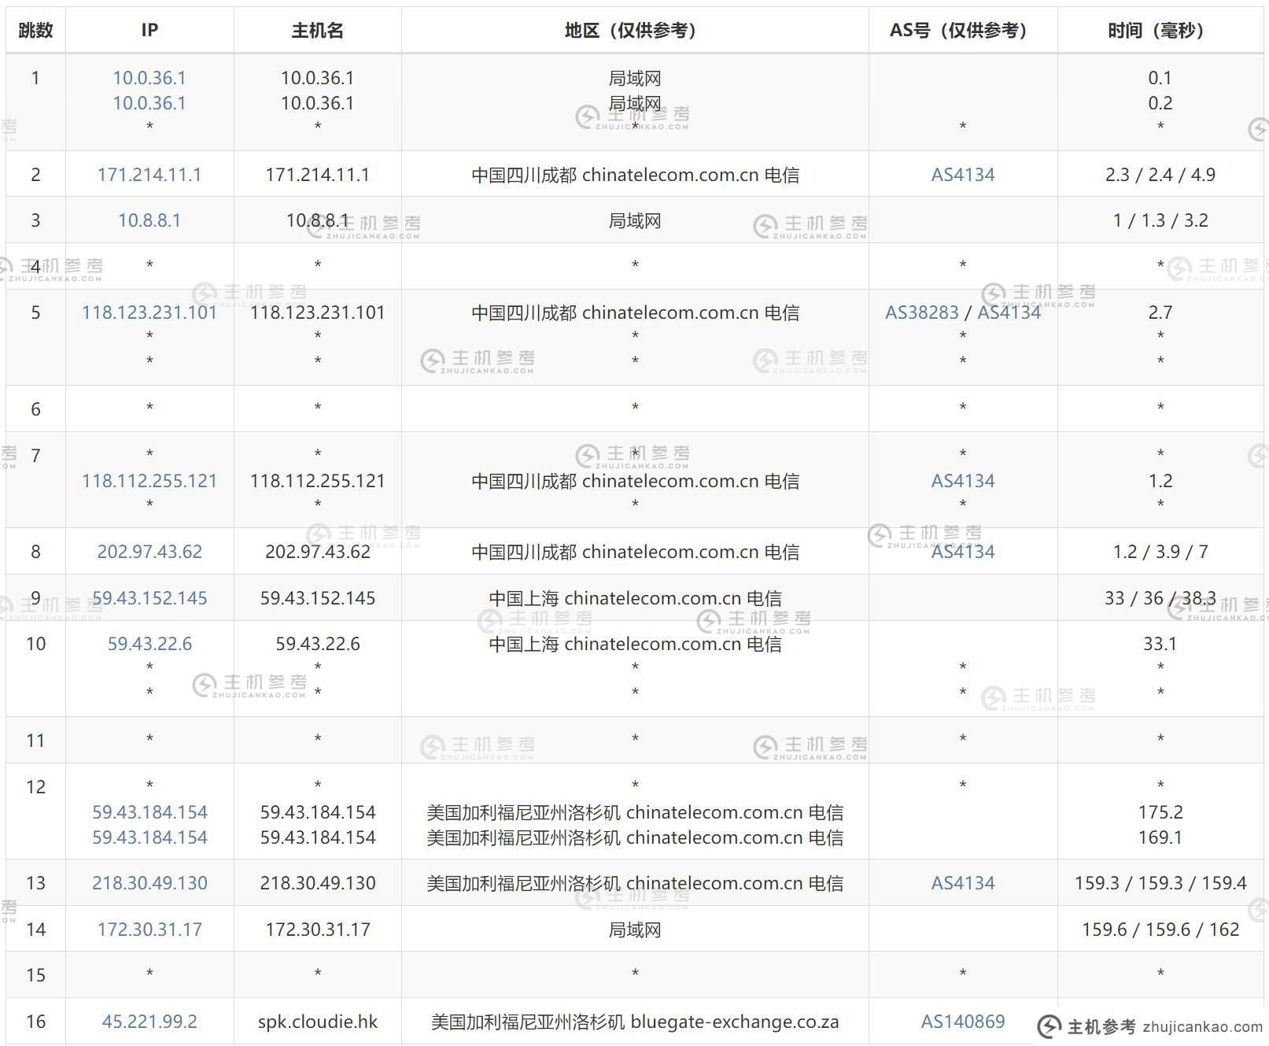The width and height of the screenshot is (1269, 1046).
Task: Click the IP column header
Action: coord(149,31)
